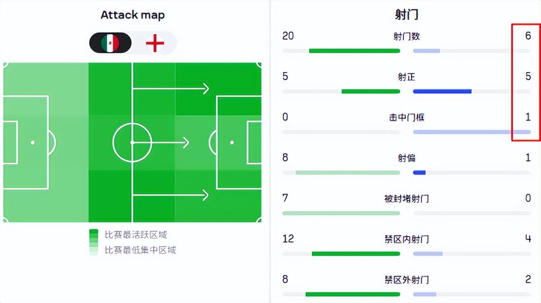Select the 击中门框 stat row label
This screenshot has width=541, height=303.
(407, 118)
